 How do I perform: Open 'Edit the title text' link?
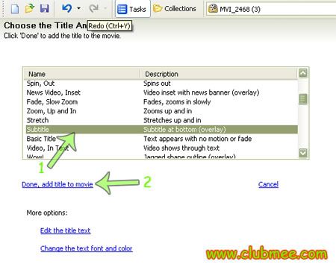(65, 230)
